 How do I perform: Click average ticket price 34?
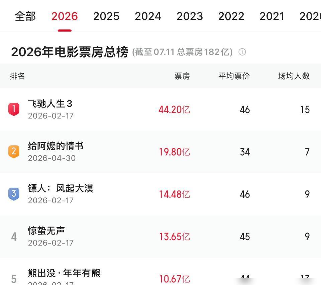point(245,152)
